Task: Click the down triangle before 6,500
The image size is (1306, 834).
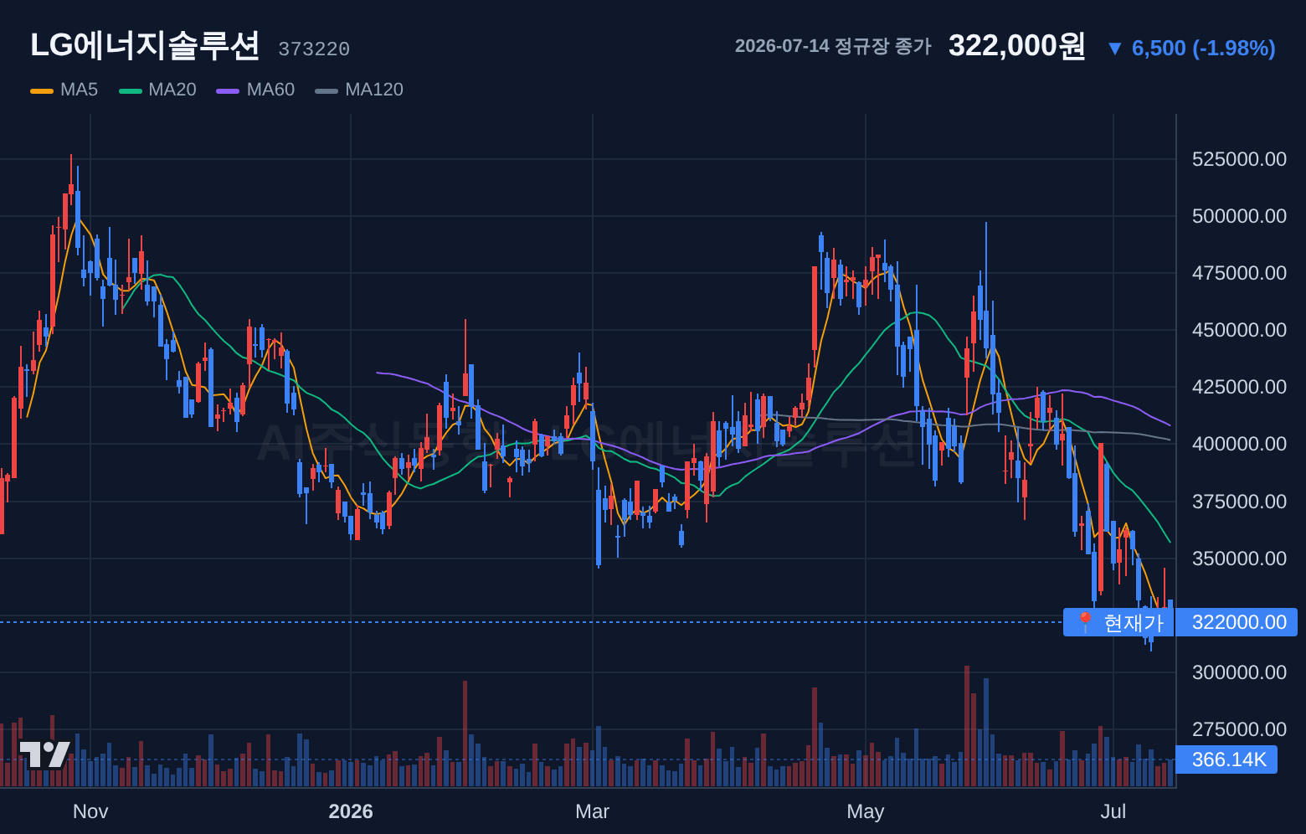Action: coord(1114,49)
